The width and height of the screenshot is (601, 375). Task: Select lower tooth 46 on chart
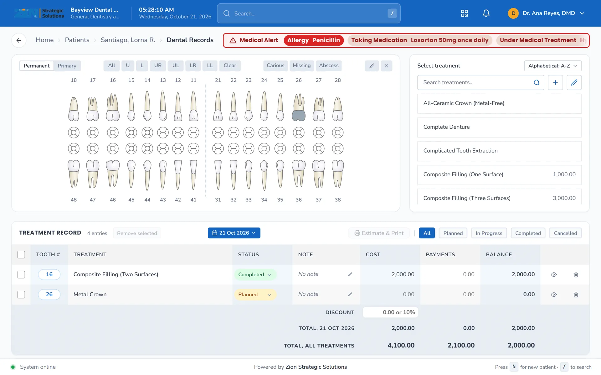[x=113, y=173]
